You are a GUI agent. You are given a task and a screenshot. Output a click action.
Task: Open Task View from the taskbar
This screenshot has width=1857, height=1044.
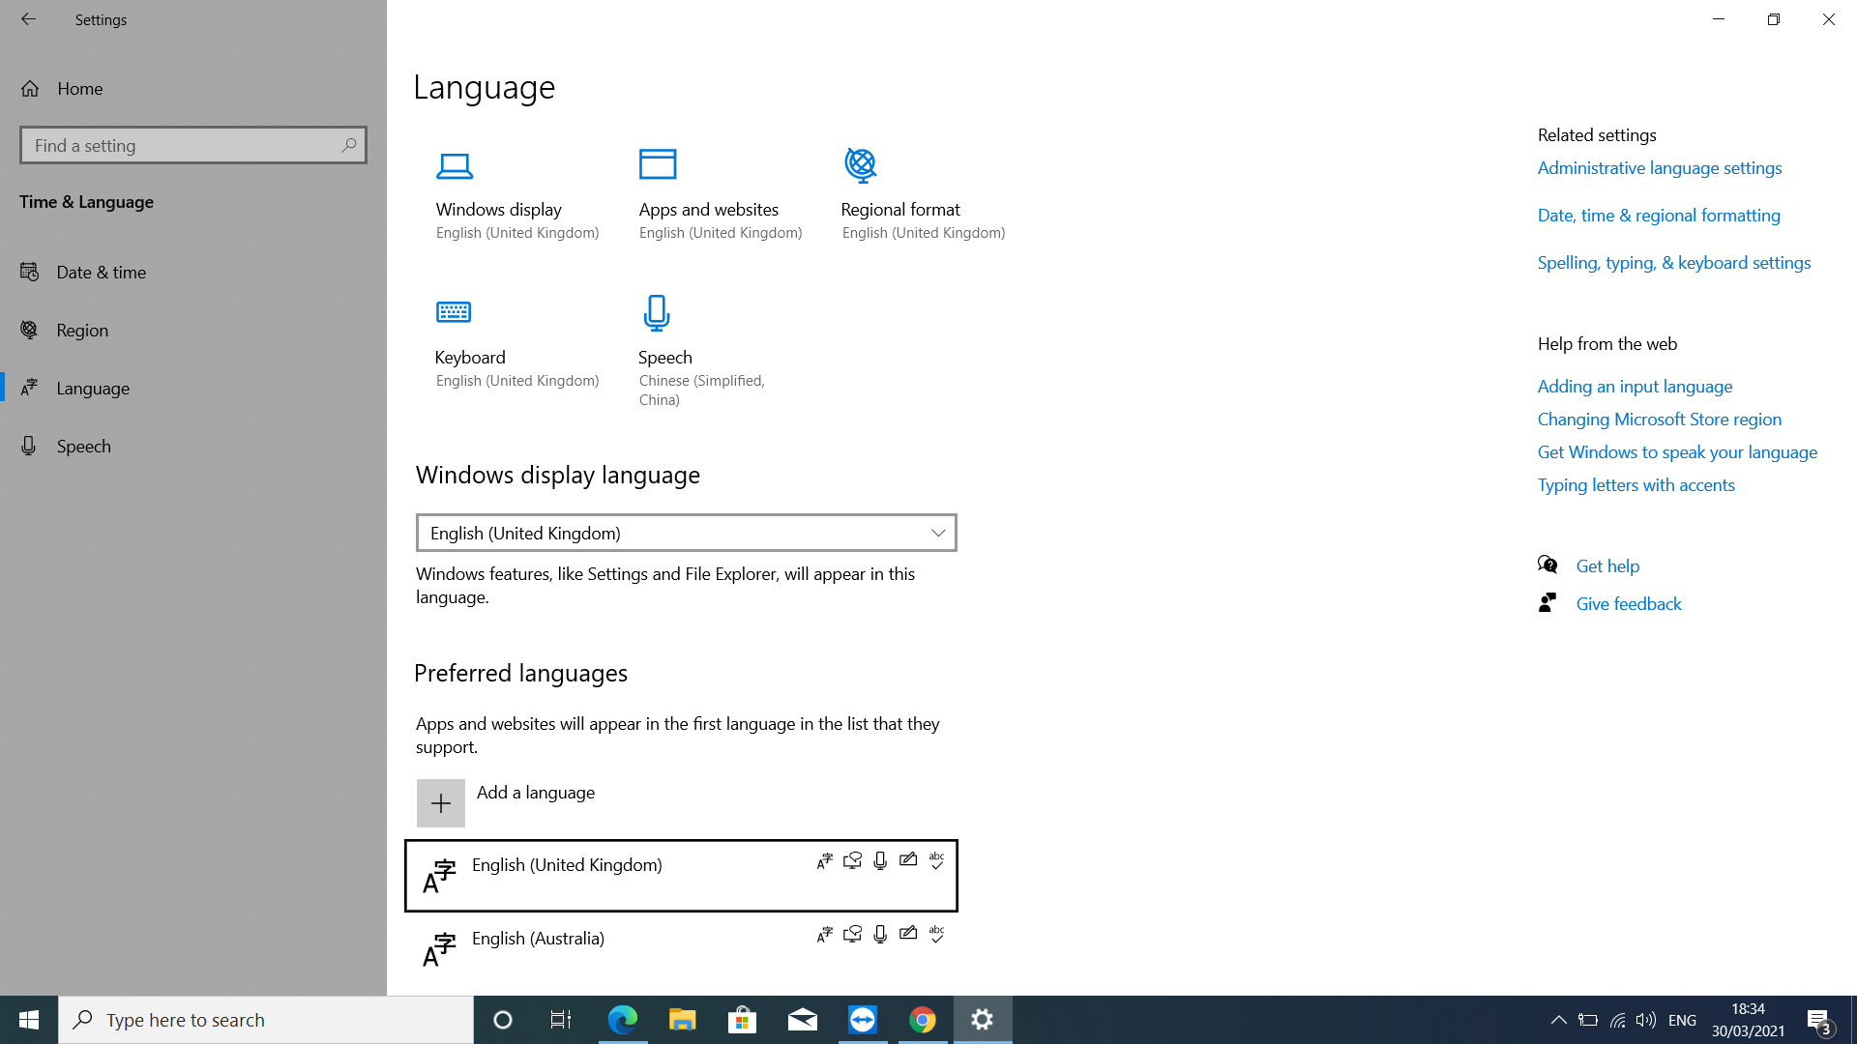(x=561, y=1020)
